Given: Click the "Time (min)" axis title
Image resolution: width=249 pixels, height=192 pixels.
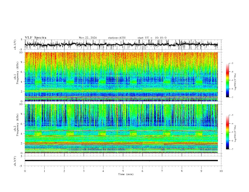Looking at the screenshot, I should point(126,174).
